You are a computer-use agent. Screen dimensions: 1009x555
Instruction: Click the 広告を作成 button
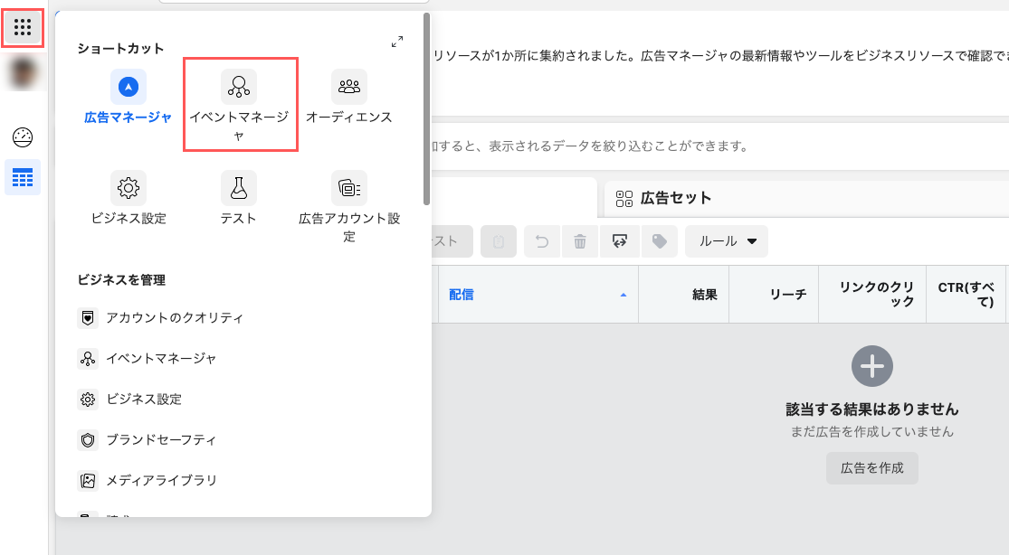[x=871, y=468]
